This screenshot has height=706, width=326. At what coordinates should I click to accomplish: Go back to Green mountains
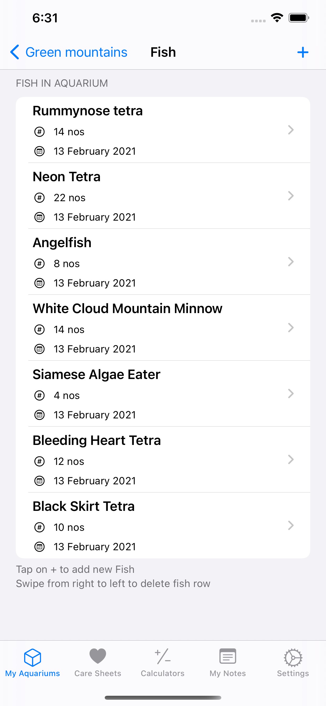pos(69,52)
